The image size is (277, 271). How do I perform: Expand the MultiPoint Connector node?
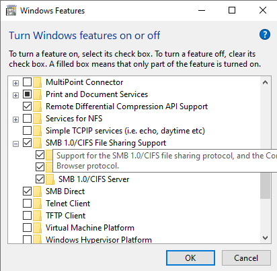(15, 84)
